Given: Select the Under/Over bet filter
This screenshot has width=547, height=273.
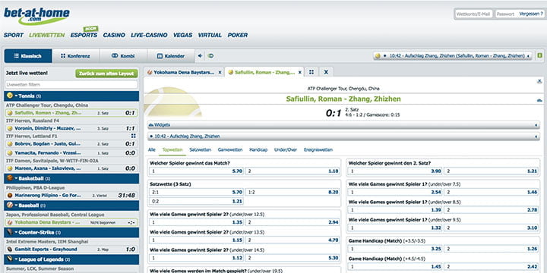Looking at the screenshot, I should (x=286, y=149).
